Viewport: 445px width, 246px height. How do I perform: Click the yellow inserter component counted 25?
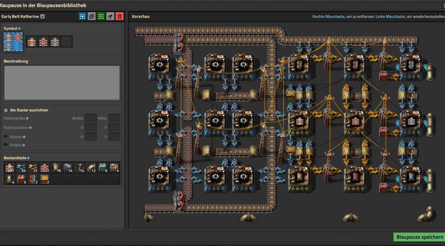pos(33,167)
